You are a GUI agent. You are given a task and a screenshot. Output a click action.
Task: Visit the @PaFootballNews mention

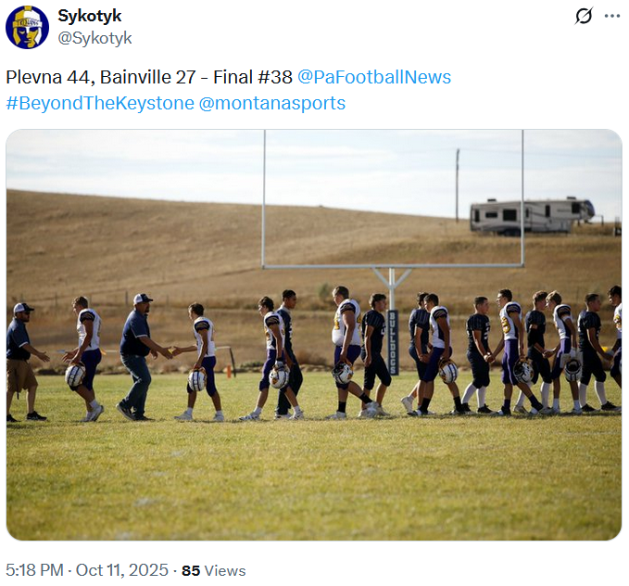tap(374, 77)
